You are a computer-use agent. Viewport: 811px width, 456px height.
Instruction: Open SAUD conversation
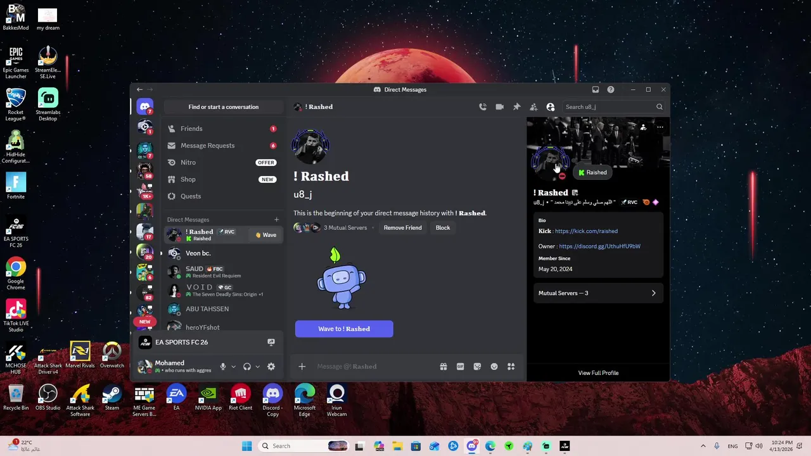pos(222,272)
